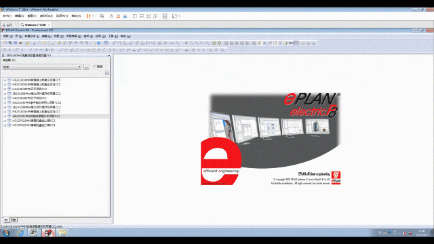Image resolution: width=434 pixels, height=244 pixels.
Task: Switch to the List tab at navigator bottom
Action: [14, 220]
